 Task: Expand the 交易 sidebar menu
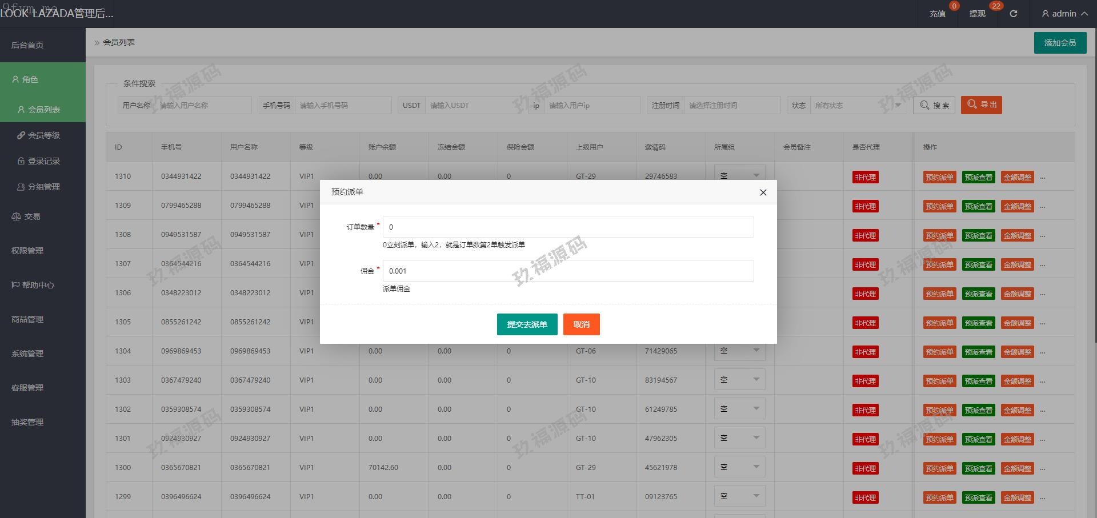[32, 216]
